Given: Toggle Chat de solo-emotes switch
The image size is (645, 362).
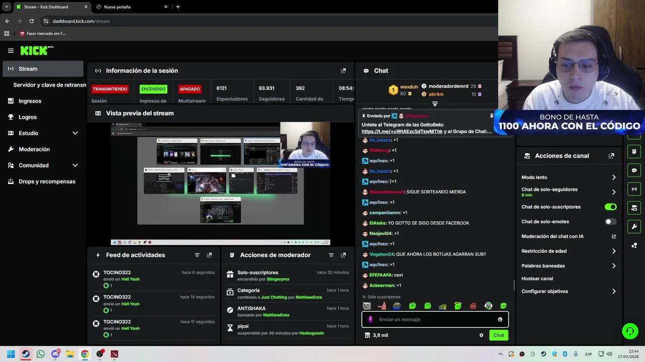Looking at the screenshot, I should coord(610,221).
